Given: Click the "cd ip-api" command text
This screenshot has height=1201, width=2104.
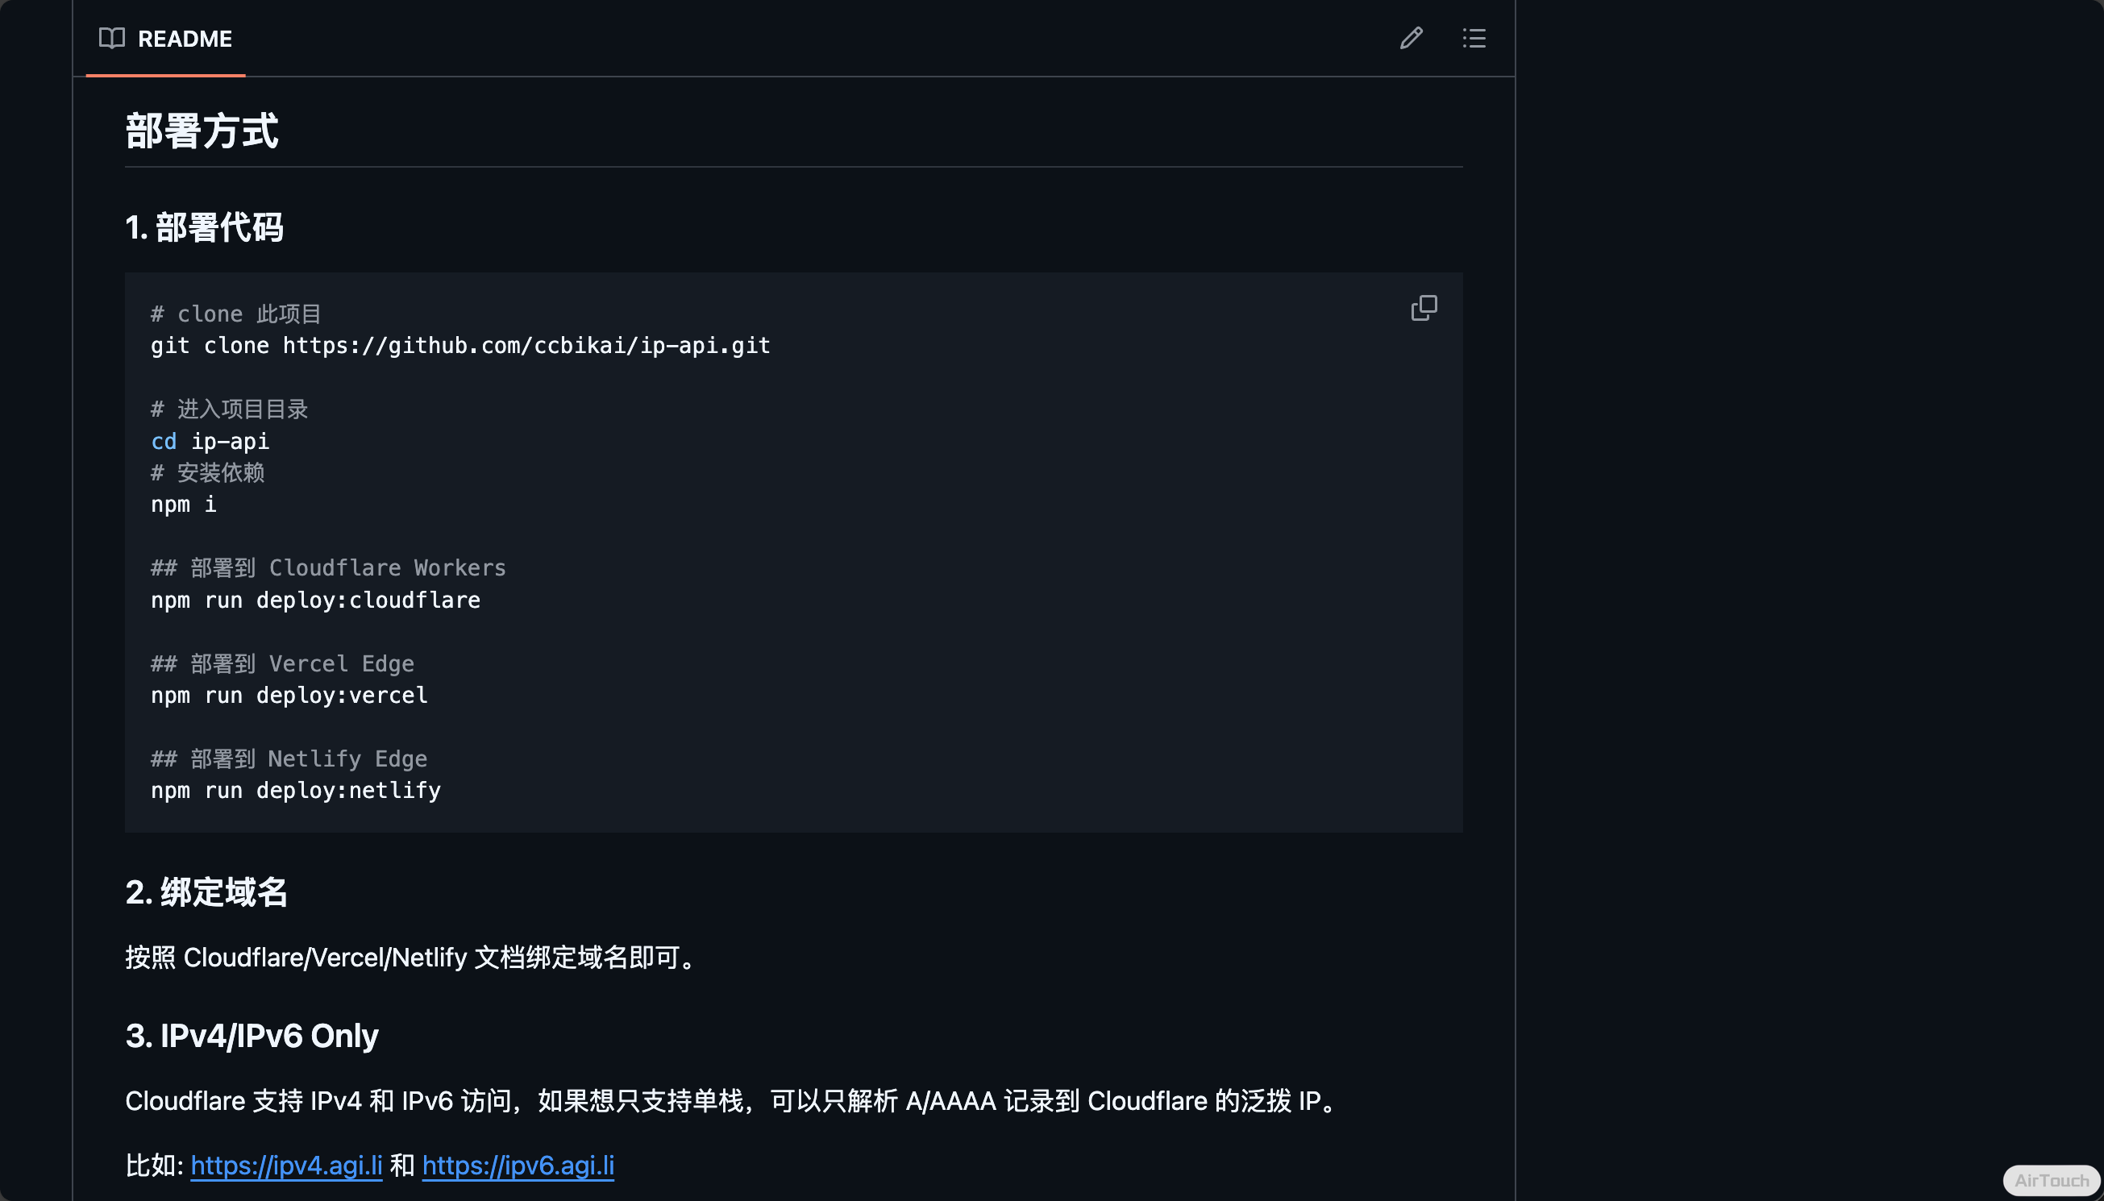Looking at the screenshot, I should pyautogui.click(x=210, y=441).
